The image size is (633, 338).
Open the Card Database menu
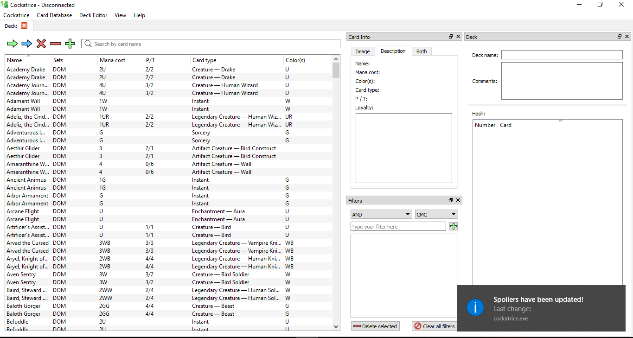pos(54,15)
